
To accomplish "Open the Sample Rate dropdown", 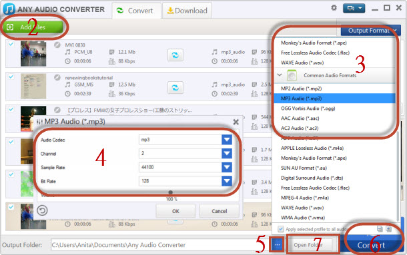I will [227, 167].
